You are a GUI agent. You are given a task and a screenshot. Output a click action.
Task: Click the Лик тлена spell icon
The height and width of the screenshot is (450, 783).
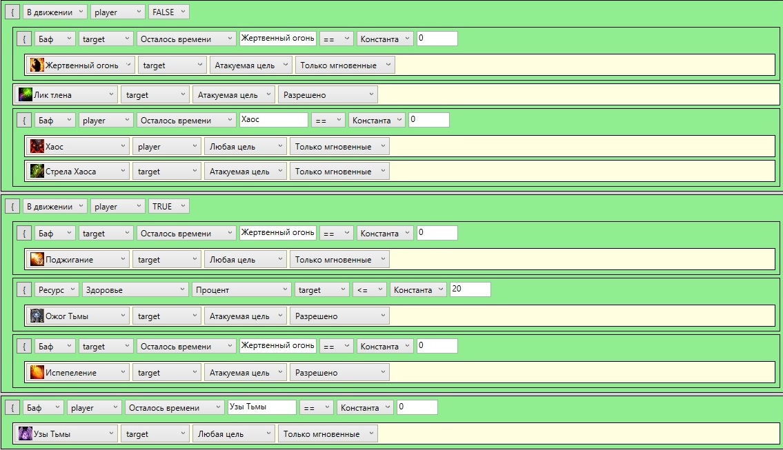pos(26,95)
